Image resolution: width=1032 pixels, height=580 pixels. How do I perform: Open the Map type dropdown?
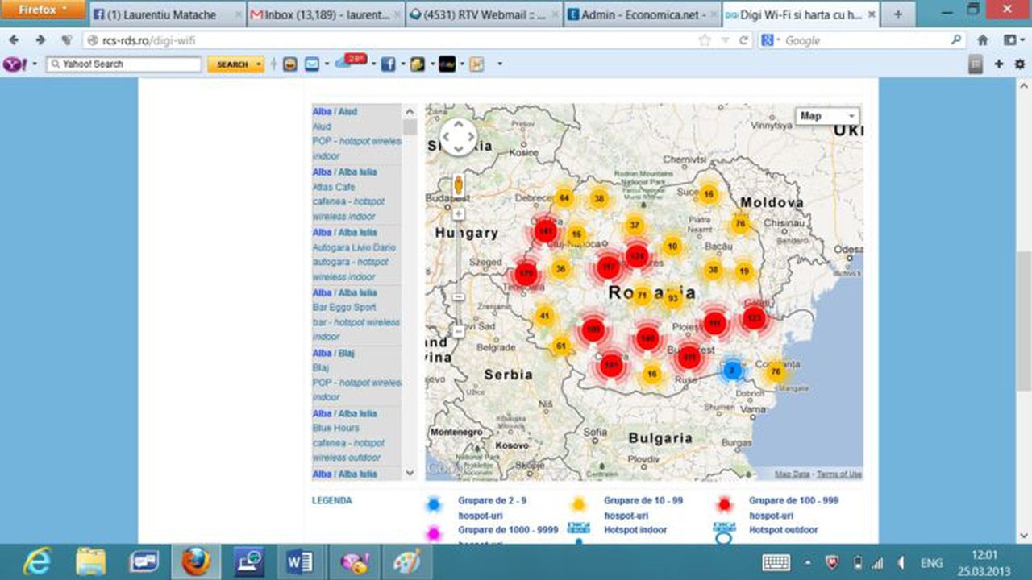pyautogui.click(x=827, y=116)
